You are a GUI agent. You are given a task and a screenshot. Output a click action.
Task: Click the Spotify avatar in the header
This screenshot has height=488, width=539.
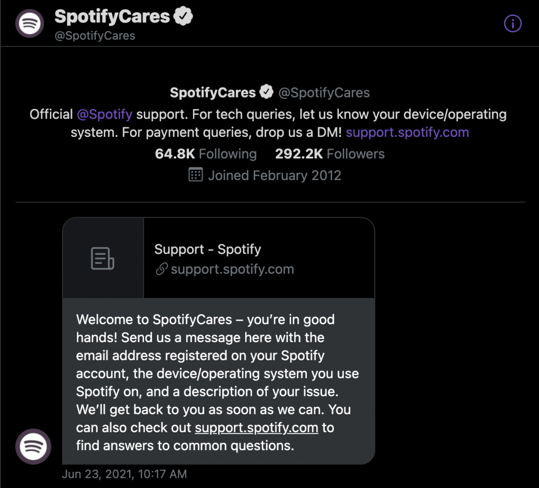(29, 24)
